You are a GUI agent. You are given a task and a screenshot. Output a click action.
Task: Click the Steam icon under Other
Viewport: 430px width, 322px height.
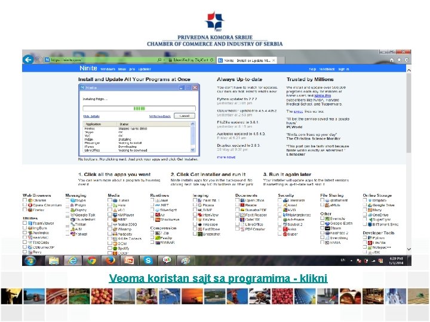pos(327,228)
